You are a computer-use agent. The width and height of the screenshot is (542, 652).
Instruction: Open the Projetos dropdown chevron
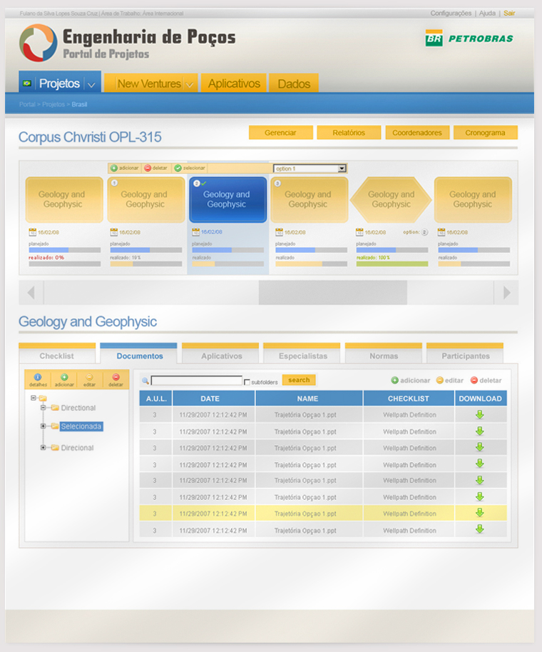[92, 84]
